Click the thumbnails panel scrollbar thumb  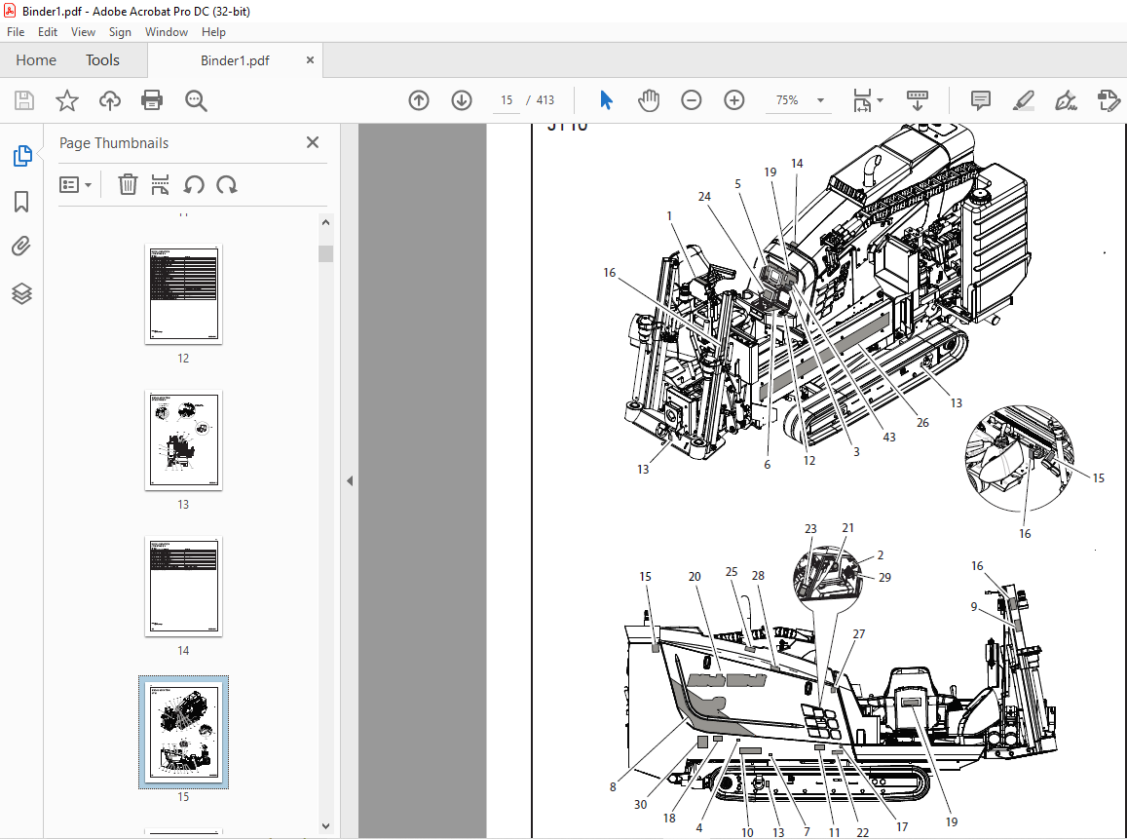[325, 253]
